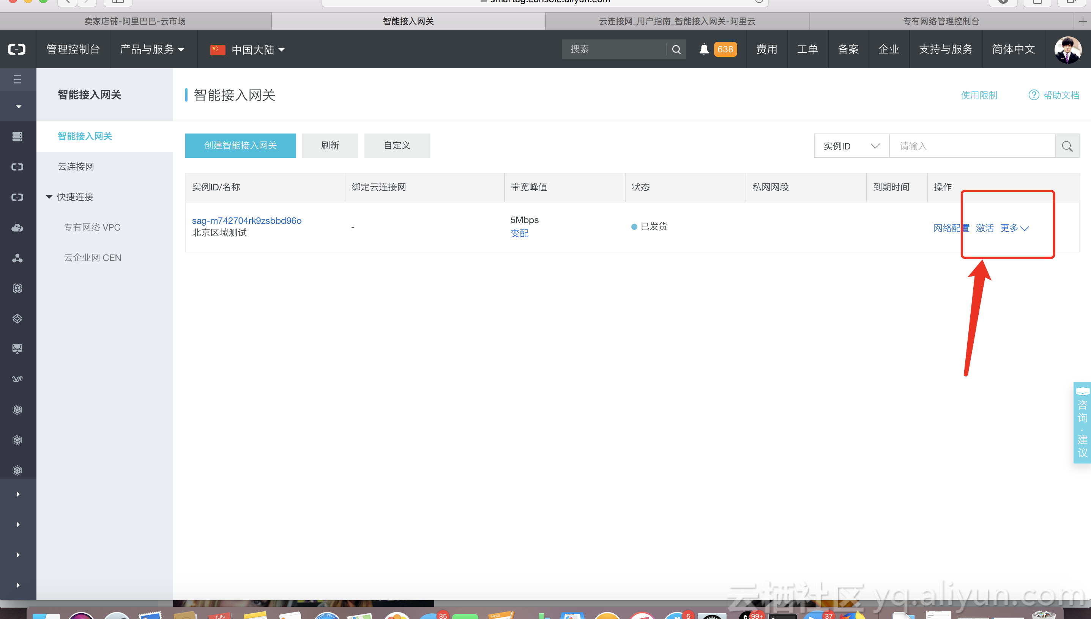Collapse the downward triangle in left rail
This screenshot has width=1091, height=619.
(18, 106)
